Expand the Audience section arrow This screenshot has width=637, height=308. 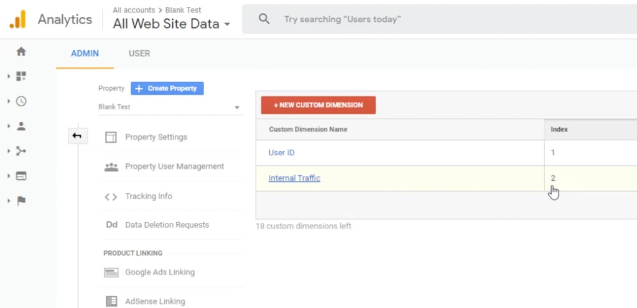[9, 126]
